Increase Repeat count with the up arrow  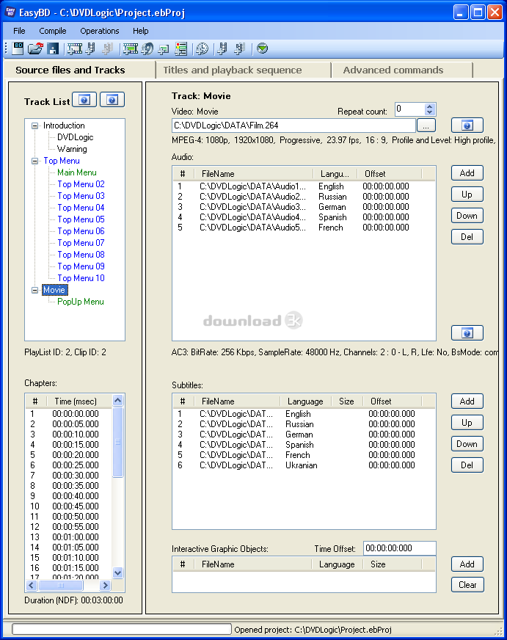(x=430, y=106)
